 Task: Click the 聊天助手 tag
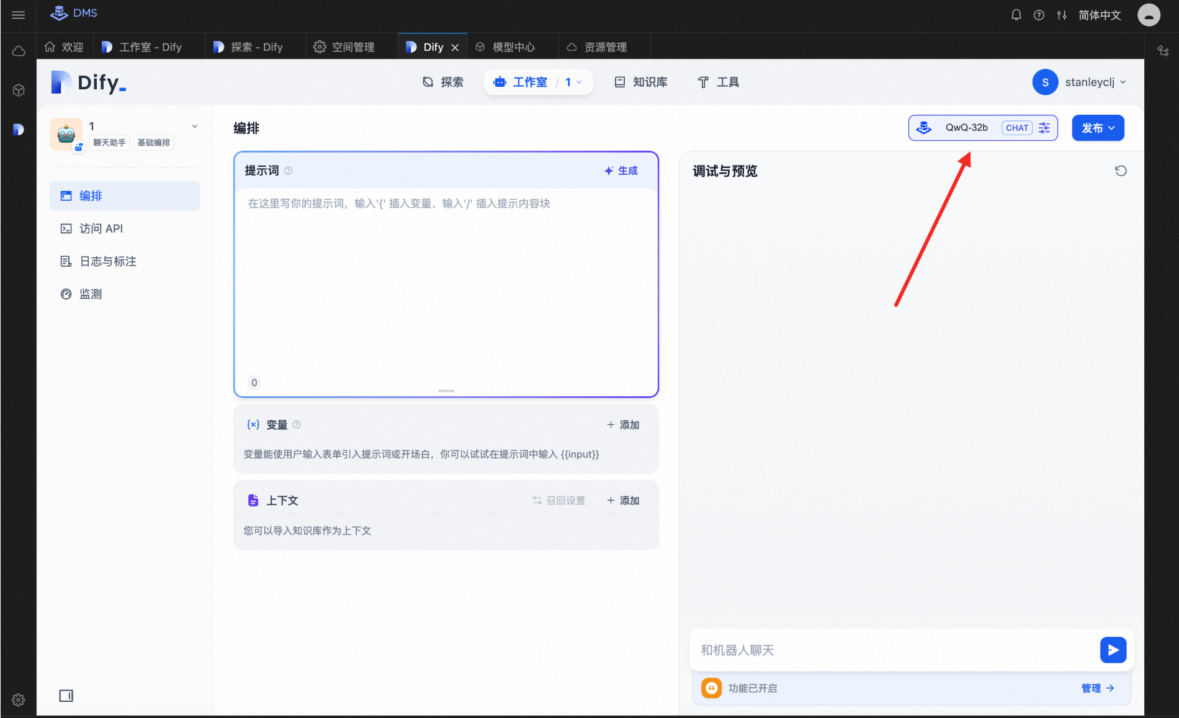click(x=110, y=143)
